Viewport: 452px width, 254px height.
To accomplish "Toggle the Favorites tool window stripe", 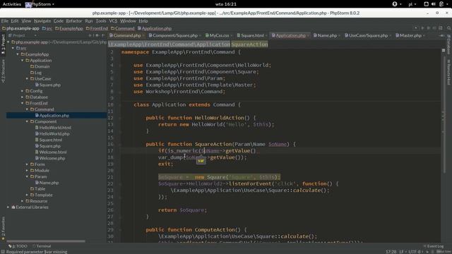I will coord(3,229).
